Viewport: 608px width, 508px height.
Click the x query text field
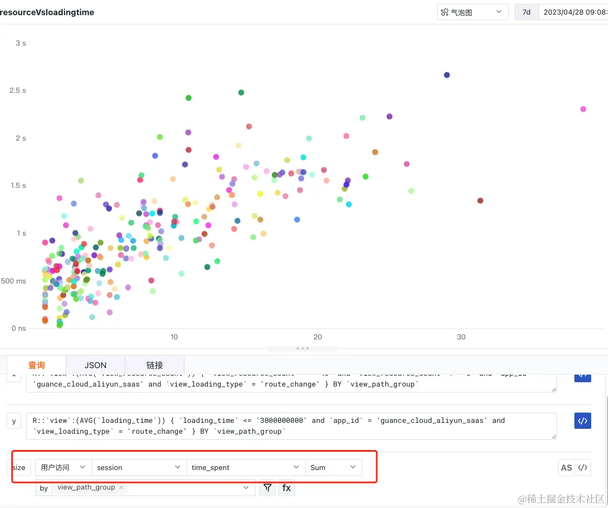[x=291, y=383]
